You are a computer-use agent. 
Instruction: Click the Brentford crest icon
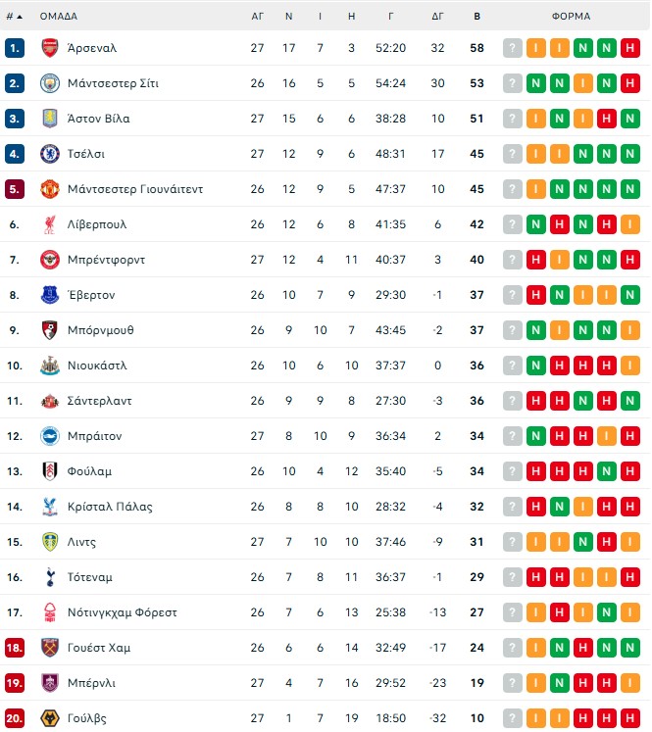(50, 260)
